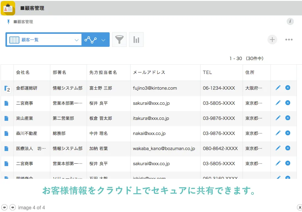Close the image viewer overlay
The image size is (302, 212).
tap(299, 207)
